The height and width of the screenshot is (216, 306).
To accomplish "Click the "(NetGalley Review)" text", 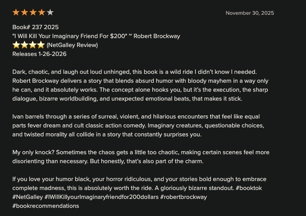I will point(72,45).
